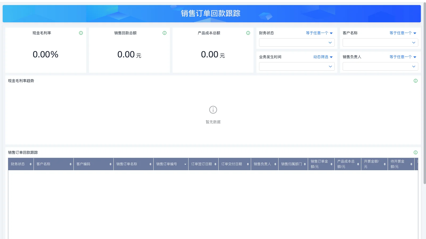Screen dimensions: 426x239
Task: Open the 业务发生时间 dropdown
Action: [x=296, y=66]
